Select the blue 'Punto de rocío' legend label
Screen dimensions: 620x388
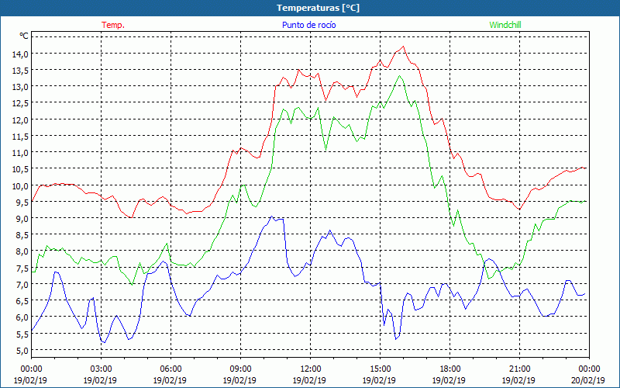click(308, 25)
